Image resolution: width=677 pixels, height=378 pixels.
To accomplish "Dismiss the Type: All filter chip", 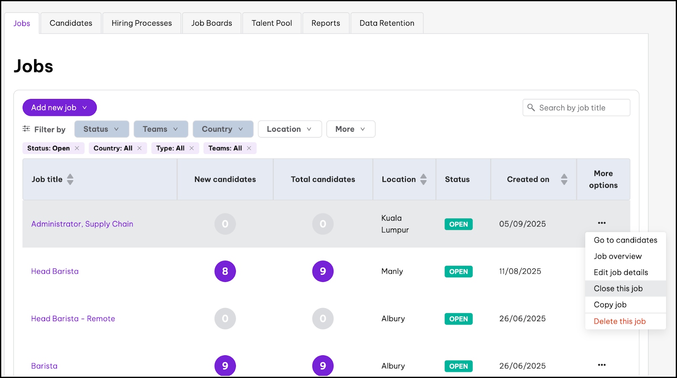I will coord(192,148).
